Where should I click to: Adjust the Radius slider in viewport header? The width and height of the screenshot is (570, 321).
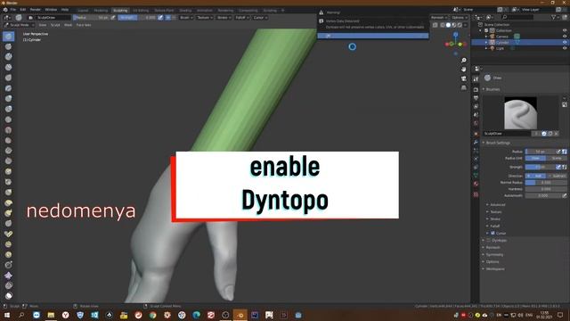[91, 18]
